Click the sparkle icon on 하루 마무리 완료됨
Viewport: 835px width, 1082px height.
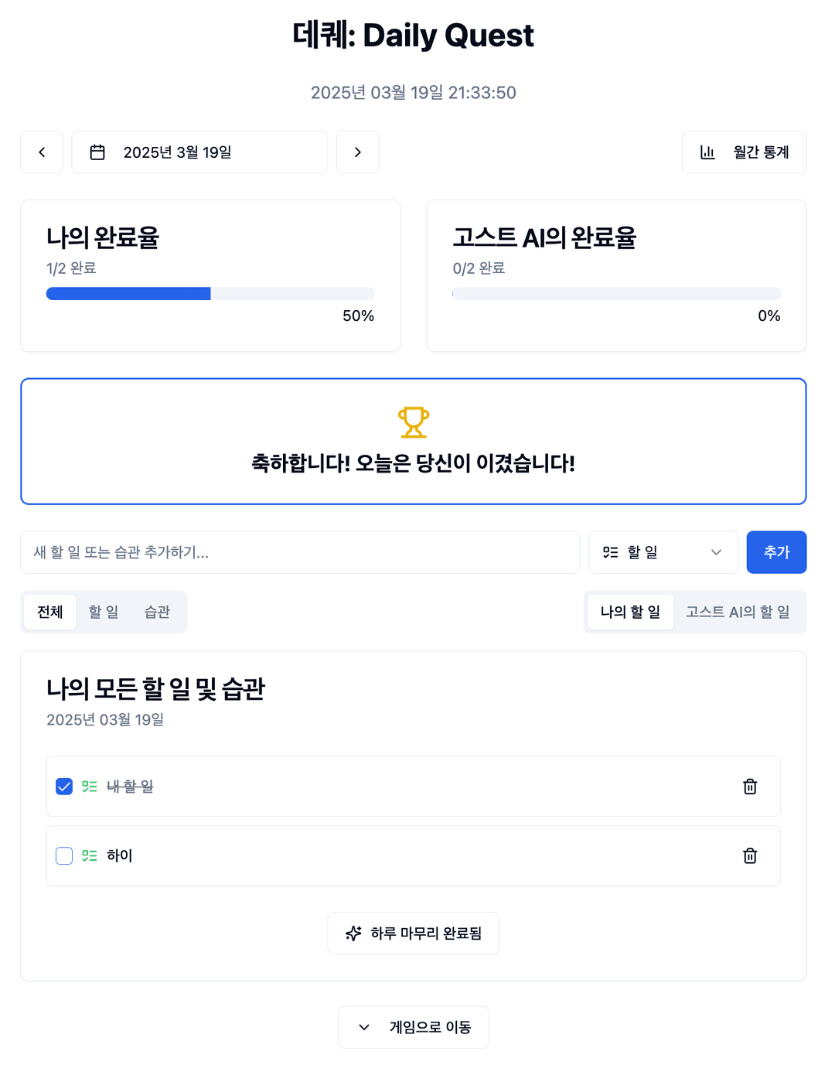[x=353, y=934]
